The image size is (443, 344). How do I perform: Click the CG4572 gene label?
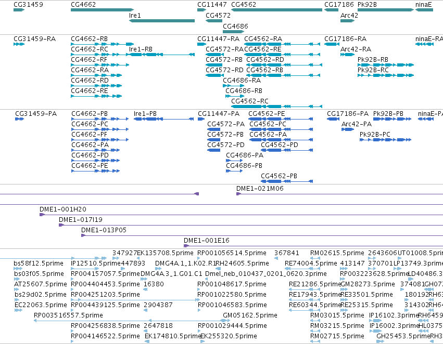(x=218, y=16)
